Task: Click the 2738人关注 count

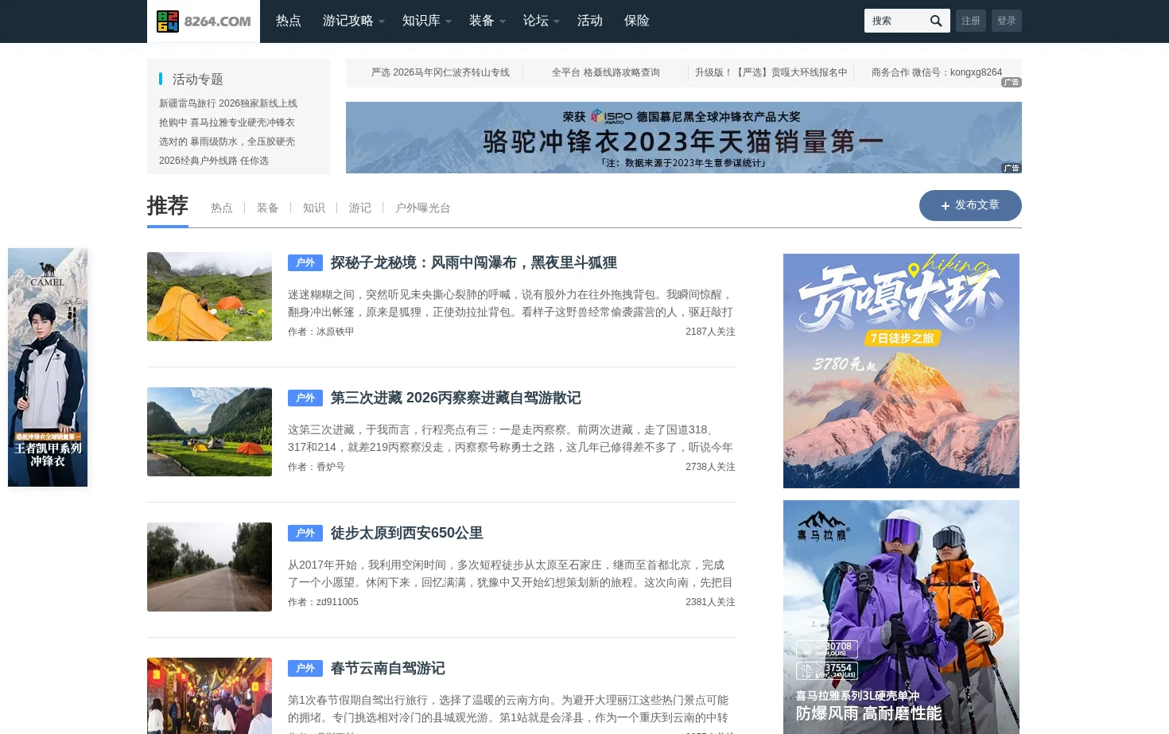Action: (710, 467)
